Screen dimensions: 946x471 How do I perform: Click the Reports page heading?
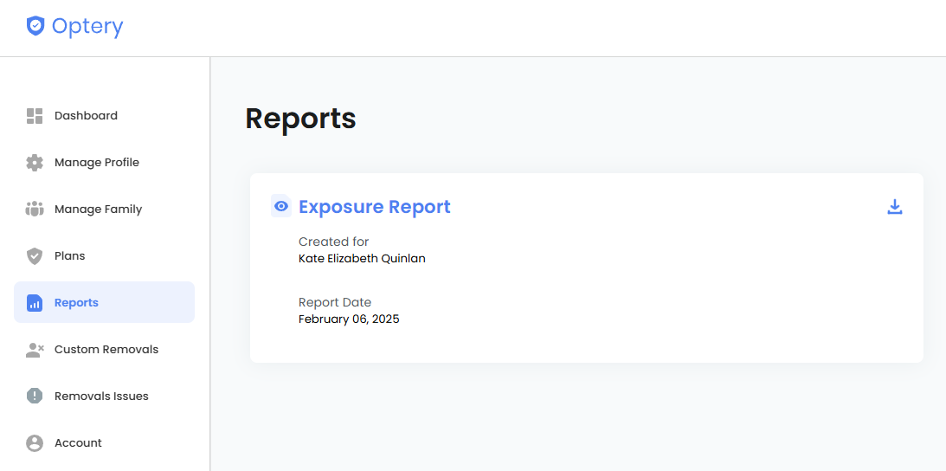click(300, 119)
